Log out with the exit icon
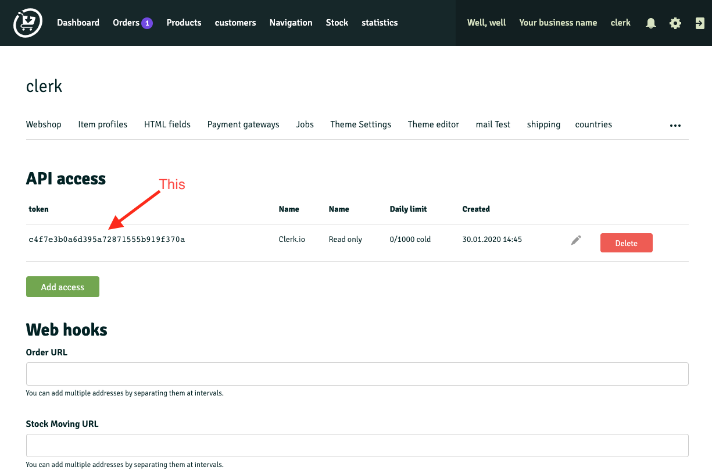 (699, 23)
